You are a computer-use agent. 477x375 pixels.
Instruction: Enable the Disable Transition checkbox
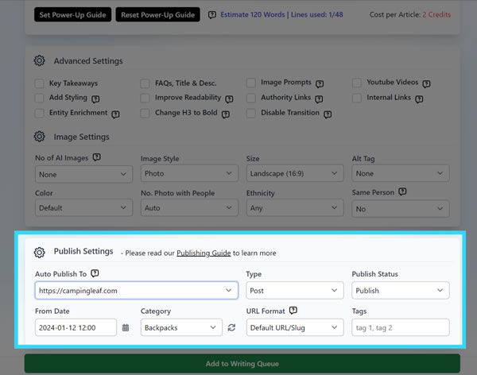251,113
